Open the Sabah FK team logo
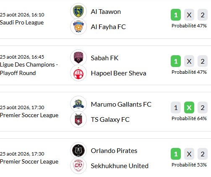 (x=78, y=58)
